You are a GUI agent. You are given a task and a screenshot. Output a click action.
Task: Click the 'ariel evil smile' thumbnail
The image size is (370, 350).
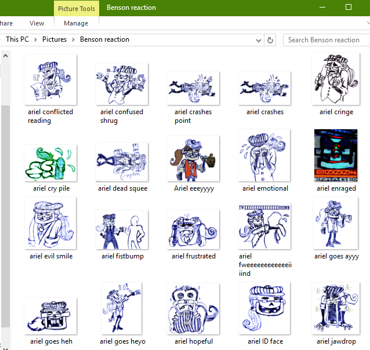click(50, 224)
